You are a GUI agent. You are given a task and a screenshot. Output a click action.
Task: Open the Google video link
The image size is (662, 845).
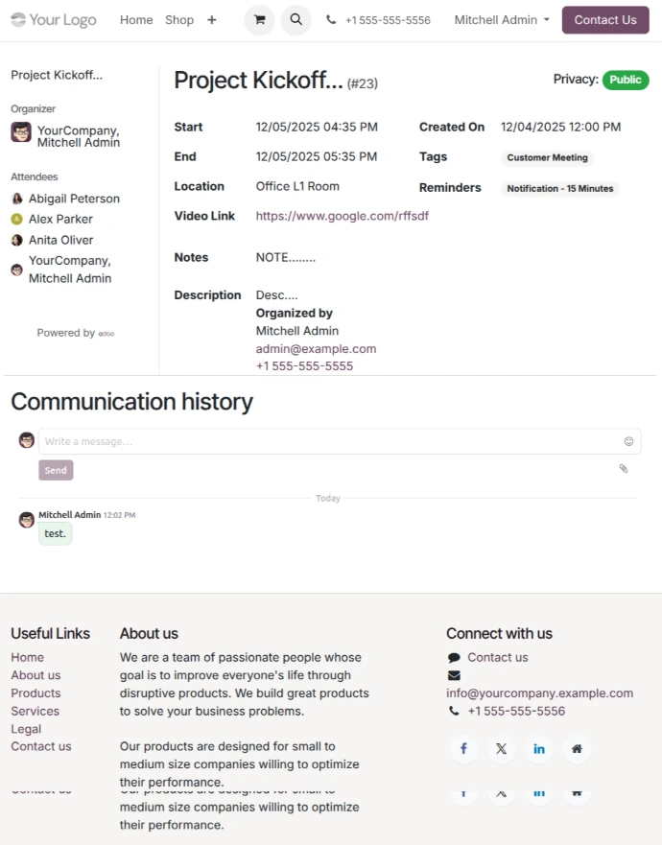tap(342, 216)
